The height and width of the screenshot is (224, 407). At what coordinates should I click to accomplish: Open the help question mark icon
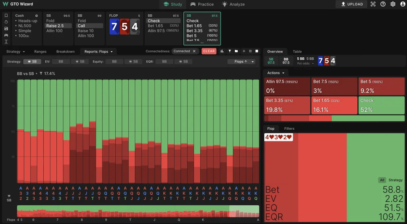383,4
